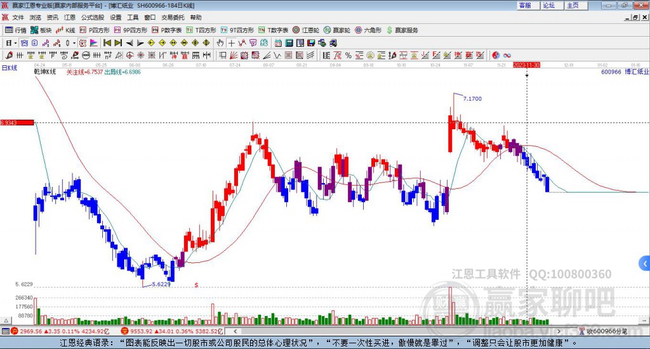This screenshot has height=349, width=650.
Task: Open the 交易委托 menu
Action: click(173, 17)
